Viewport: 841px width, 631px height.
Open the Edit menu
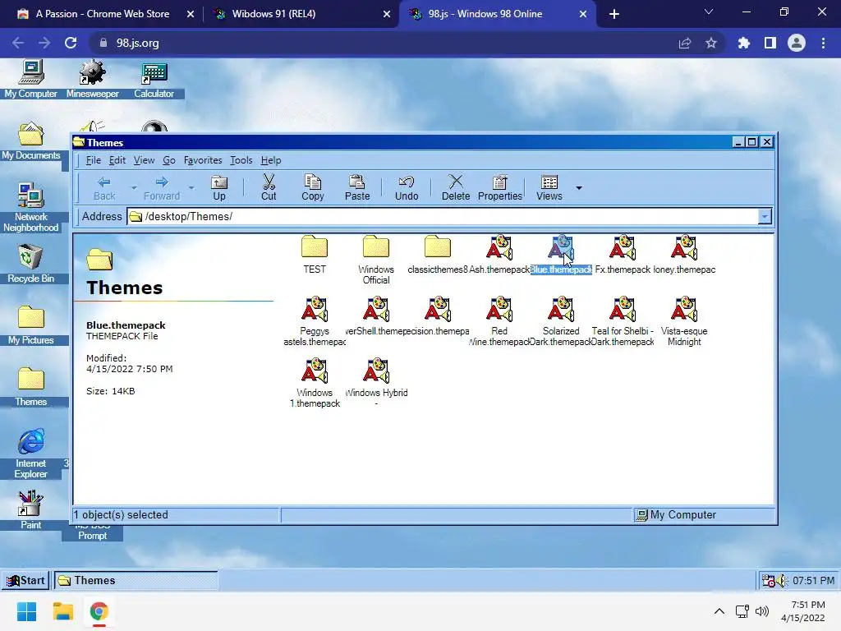tap(117, 160)
